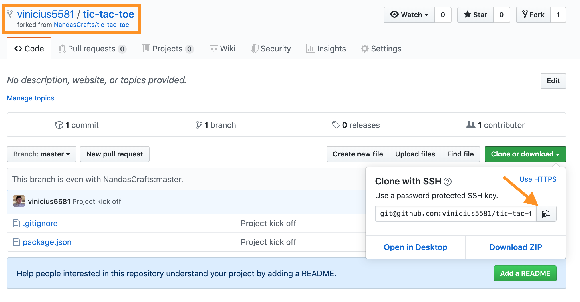Select the Code tab
Image resolution: width=580 pixels, height=302 pixels.
29,49
